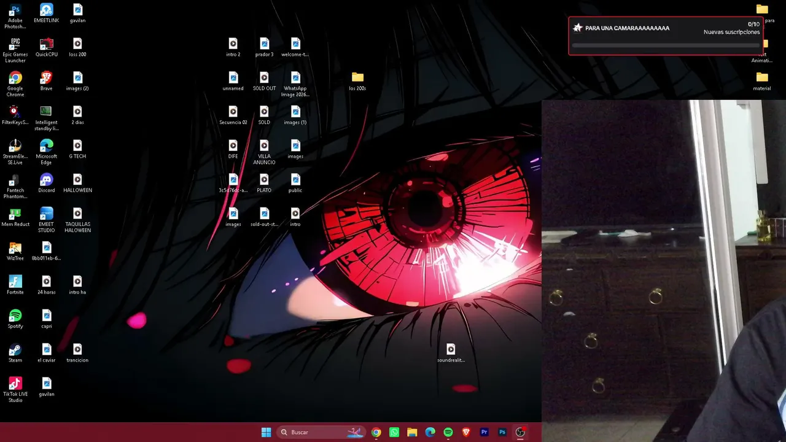Select the QuickCPU desktop icon
Viewport: 786px width, 442px height.
[47, 47]
